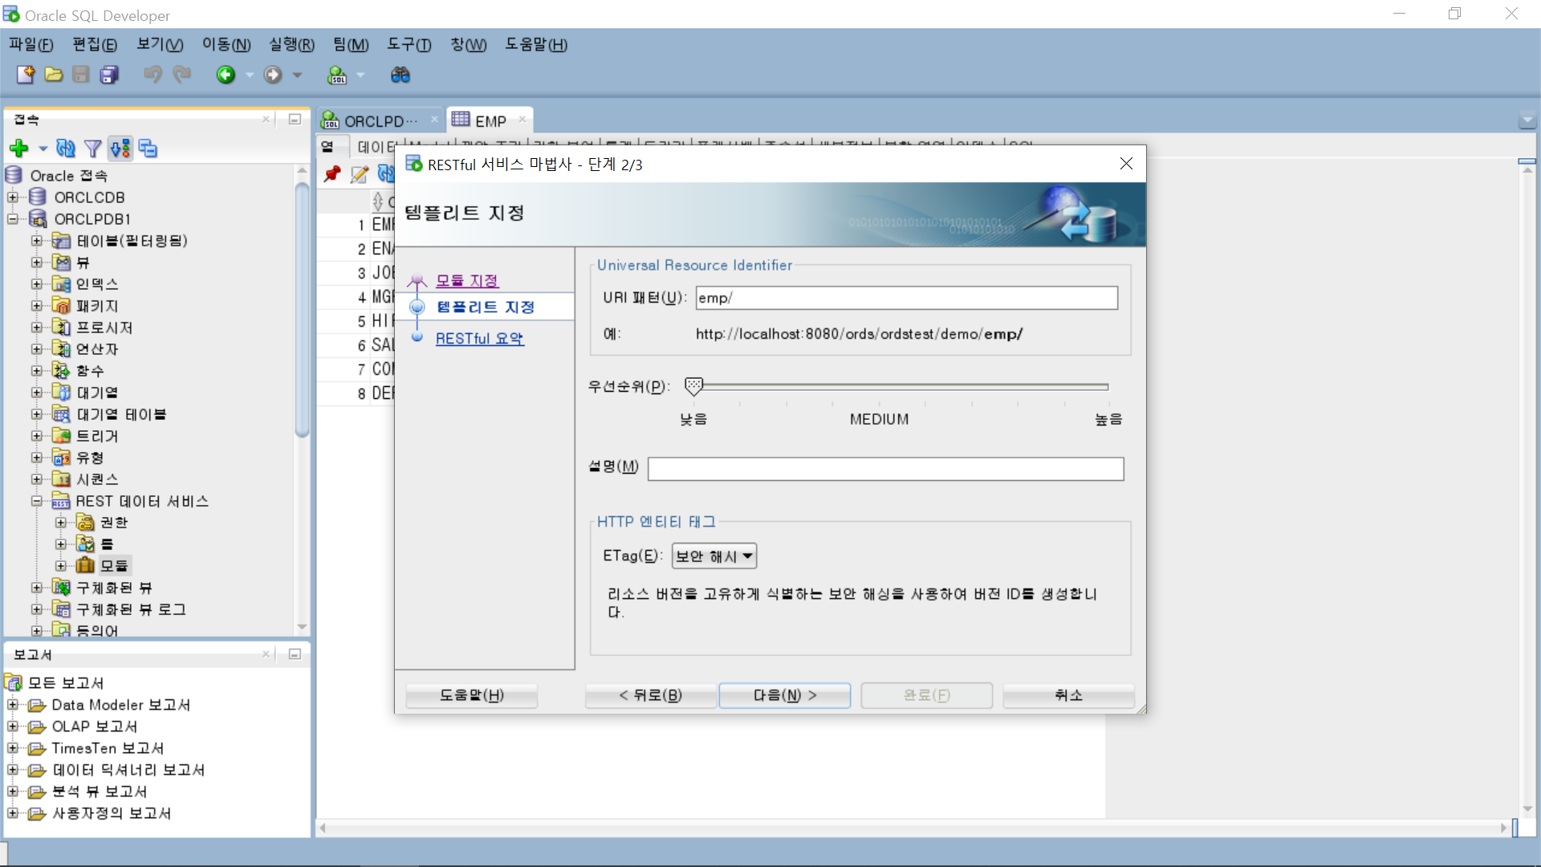Click the 다음(N) > button

(784, 695)
